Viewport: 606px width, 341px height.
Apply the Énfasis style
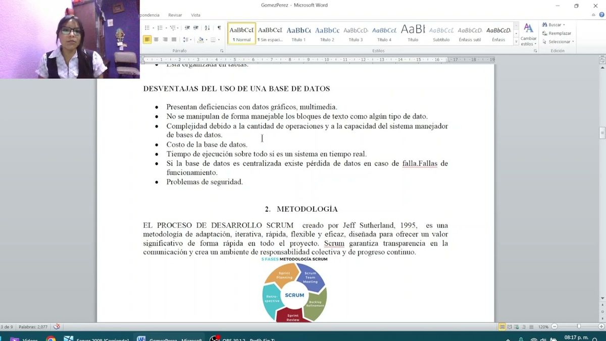tap(498, 33)
